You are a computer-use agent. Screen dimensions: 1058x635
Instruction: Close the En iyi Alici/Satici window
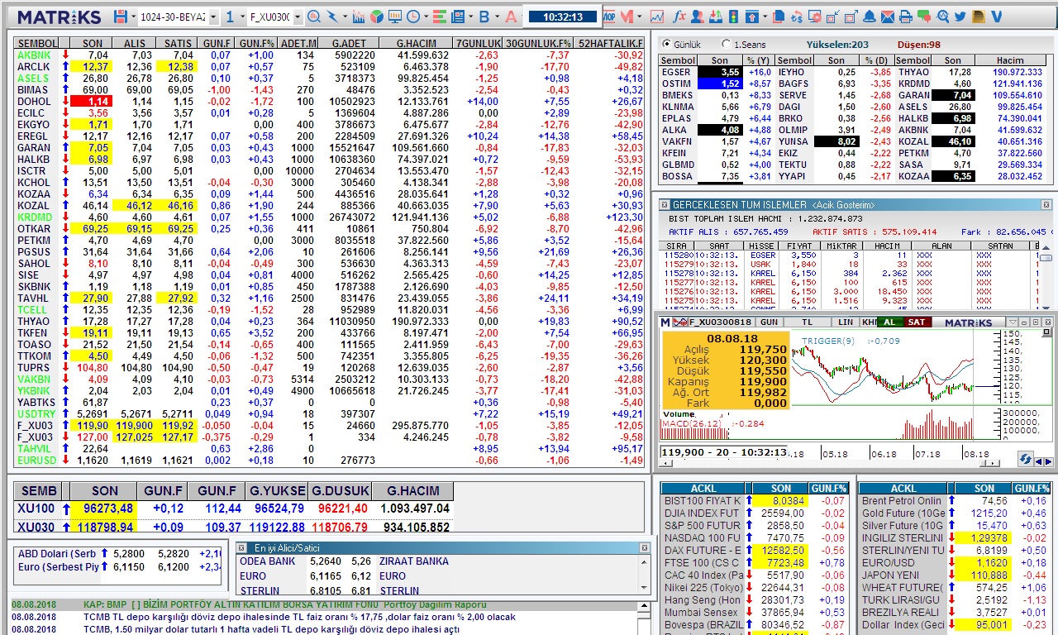tap(644, 547)
